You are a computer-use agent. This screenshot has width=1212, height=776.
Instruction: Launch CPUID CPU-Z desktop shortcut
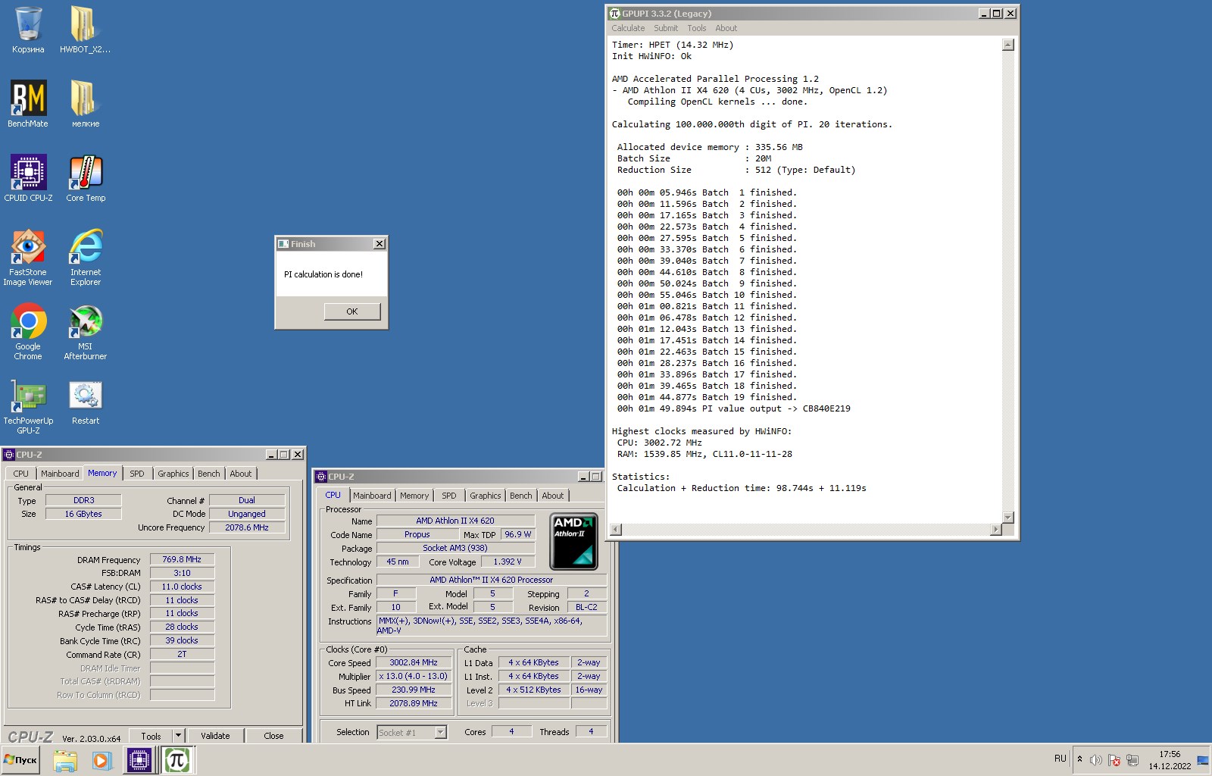(28, 179)
